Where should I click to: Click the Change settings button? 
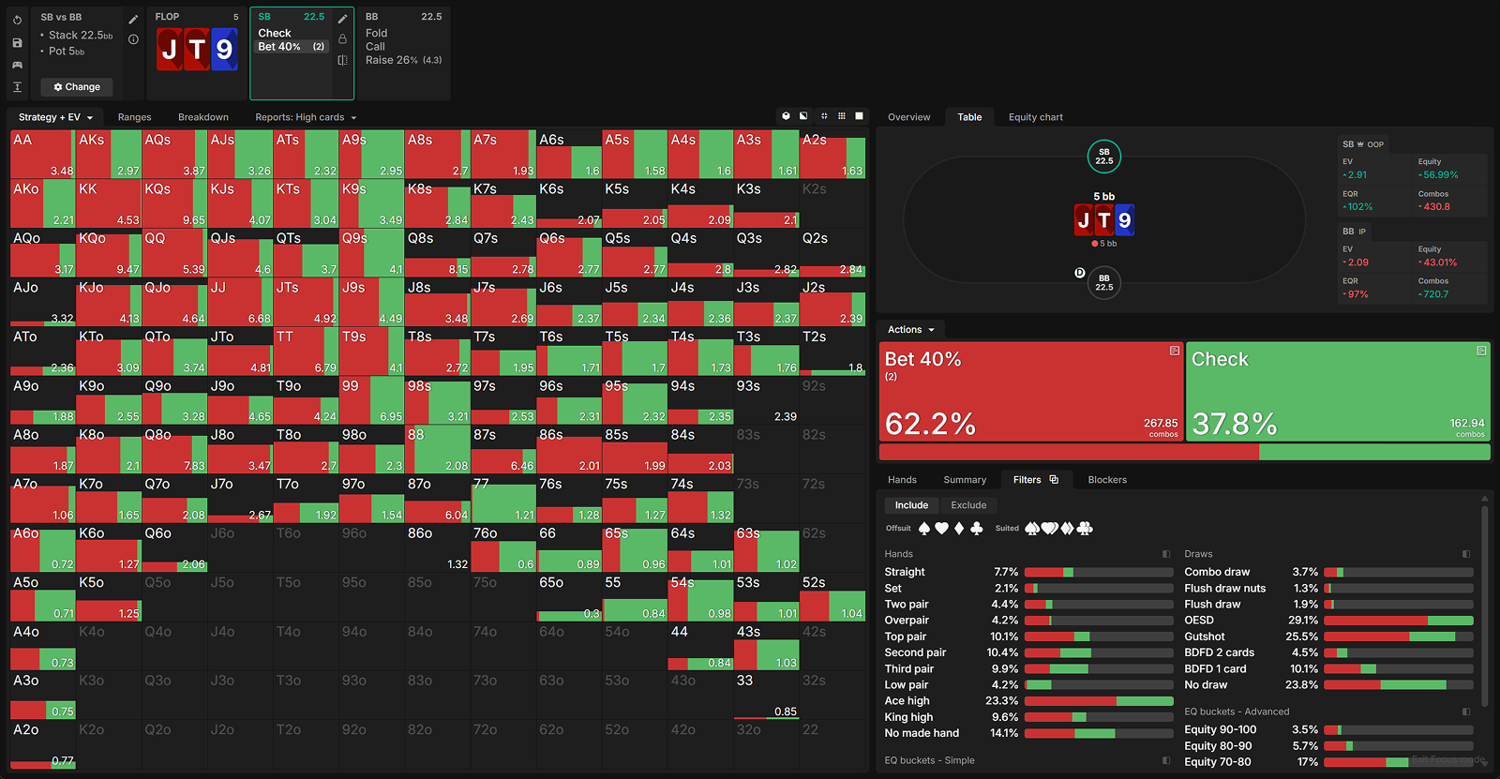click(x=77, y=87)
